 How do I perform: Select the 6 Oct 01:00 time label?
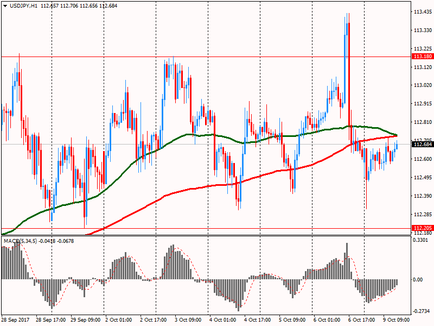pos(327,320)
